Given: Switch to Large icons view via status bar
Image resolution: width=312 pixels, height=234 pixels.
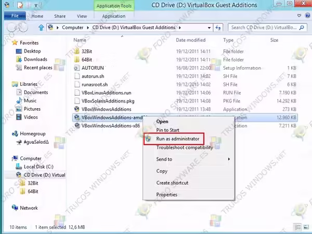Looking at the screenshot, I should coord(306,227).
